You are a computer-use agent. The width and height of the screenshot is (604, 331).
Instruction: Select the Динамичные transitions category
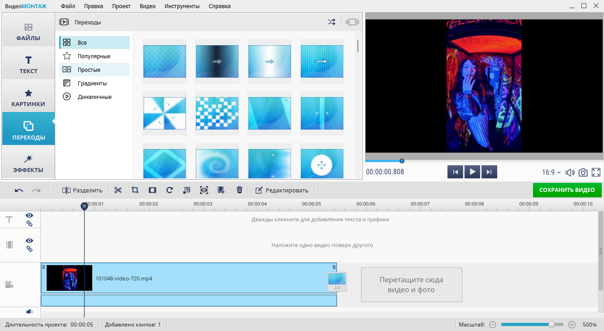coord(95,97)
